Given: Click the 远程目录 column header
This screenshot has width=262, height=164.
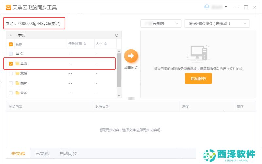Looking at the screenshot, I should (x=102, y=106).
